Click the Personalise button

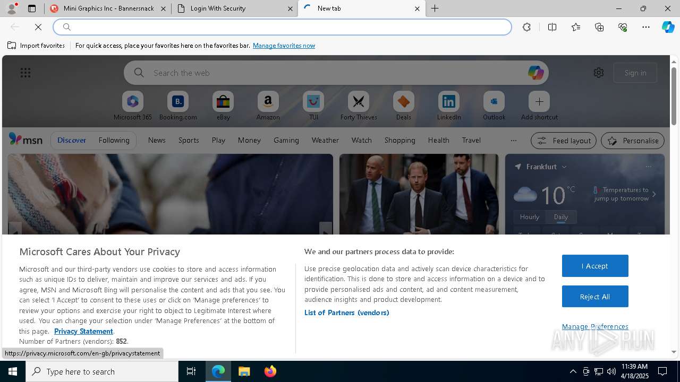(633, 141)
